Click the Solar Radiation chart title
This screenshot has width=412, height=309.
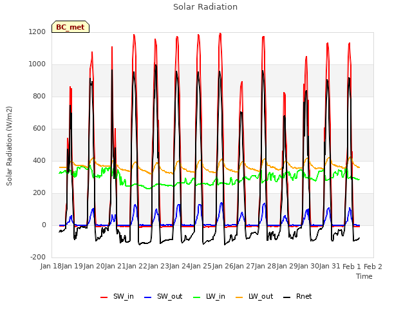[205, 7]
